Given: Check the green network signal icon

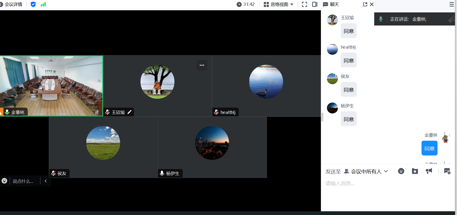Looking at the screenshot, I should tap(43, 4).
